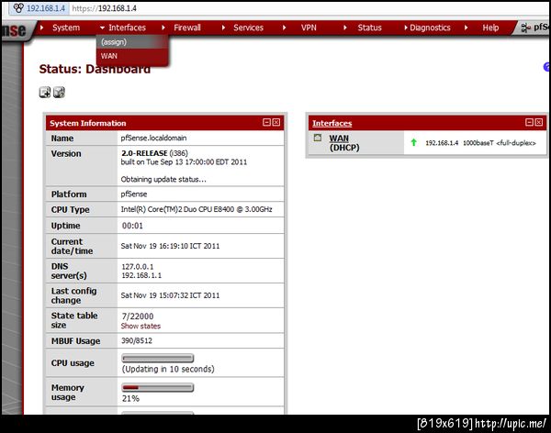Click the hostname pfSense.localdomain value
The width and height of the screenshot is (551, 433).
(153, 138)
